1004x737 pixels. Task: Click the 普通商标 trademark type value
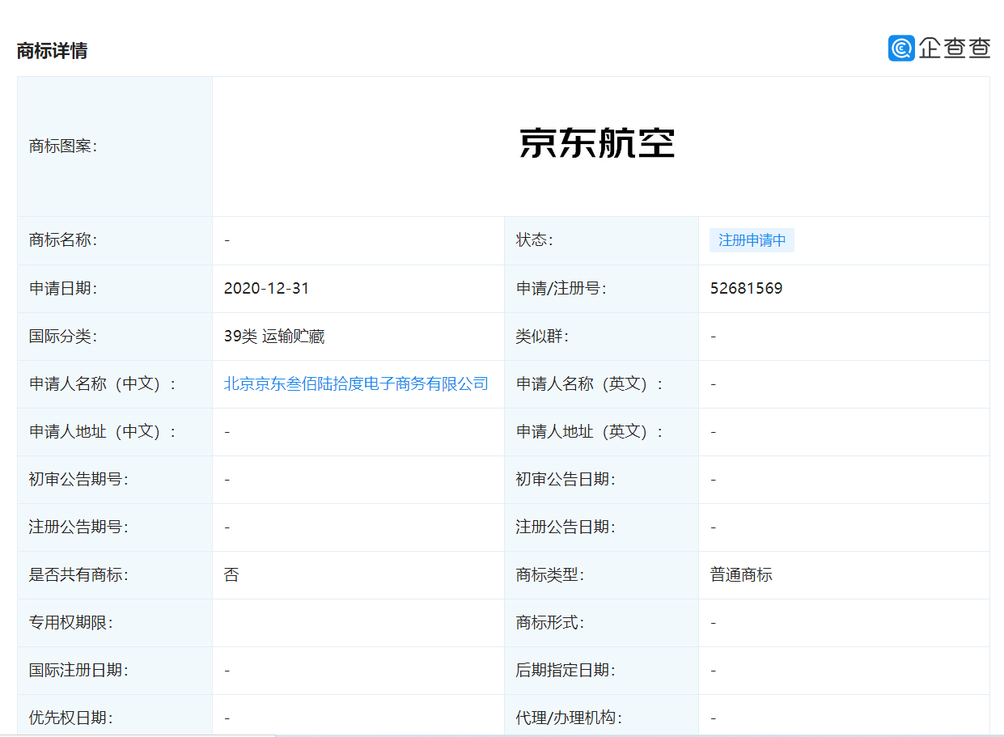click(x=741, y=575)
